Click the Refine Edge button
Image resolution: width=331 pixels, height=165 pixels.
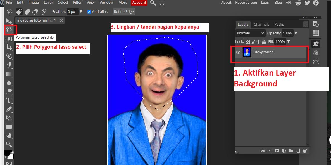click(x=124, y=12)
